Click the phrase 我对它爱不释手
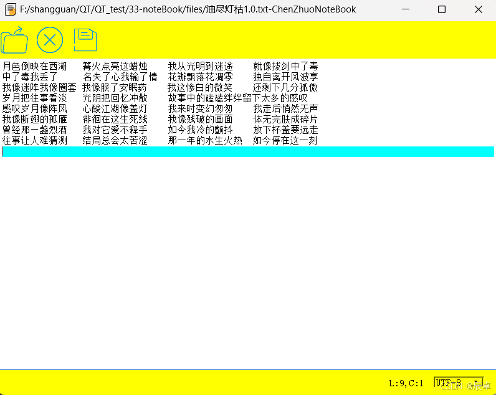Image resolution: width=496 pixels, height=395 pixels. pyautogui.click(x=115, y=130)
